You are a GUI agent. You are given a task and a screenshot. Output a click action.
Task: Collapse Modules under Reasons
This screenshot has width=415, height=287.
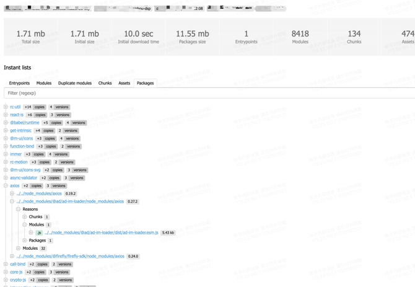tap(25, 224)
